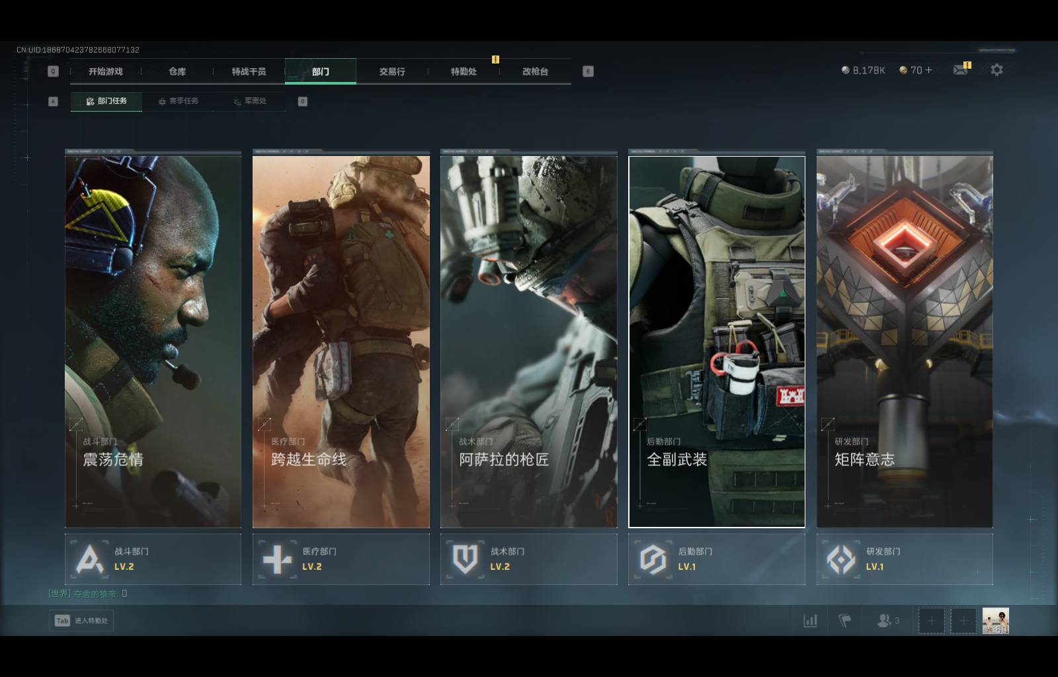Click the expand icon on 跨越生命线 card
This screenshot has height=677, width=1058.
[x=264, y=424]
